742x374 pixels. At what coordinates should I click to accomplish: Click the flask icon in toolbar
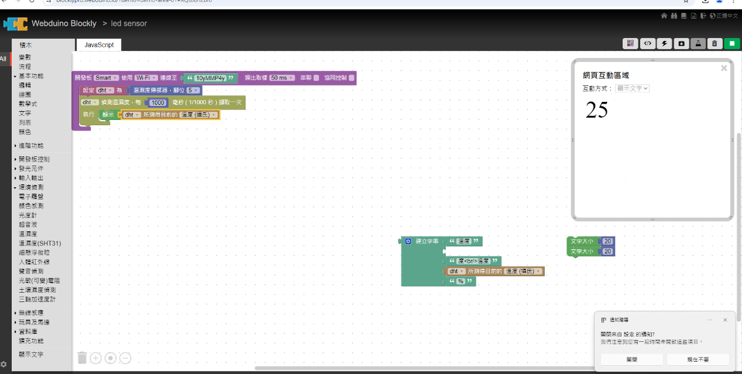[x=698, y=43]
